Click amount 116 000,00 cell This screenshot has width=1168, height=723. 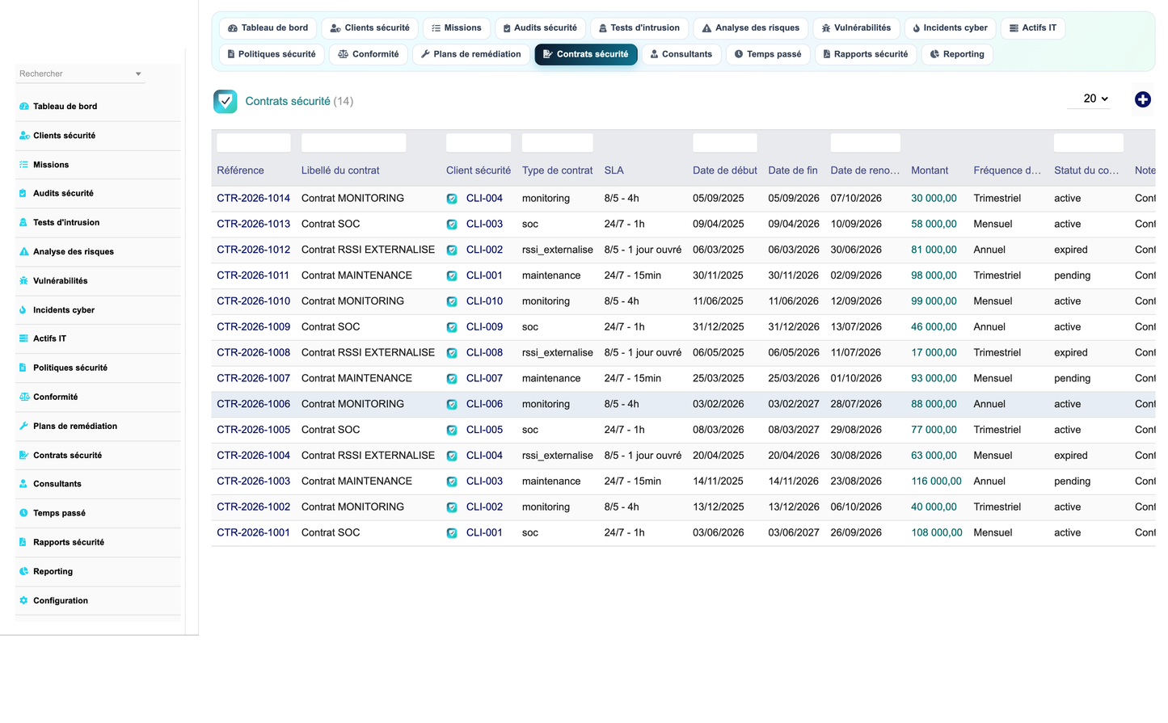point(936,481)
